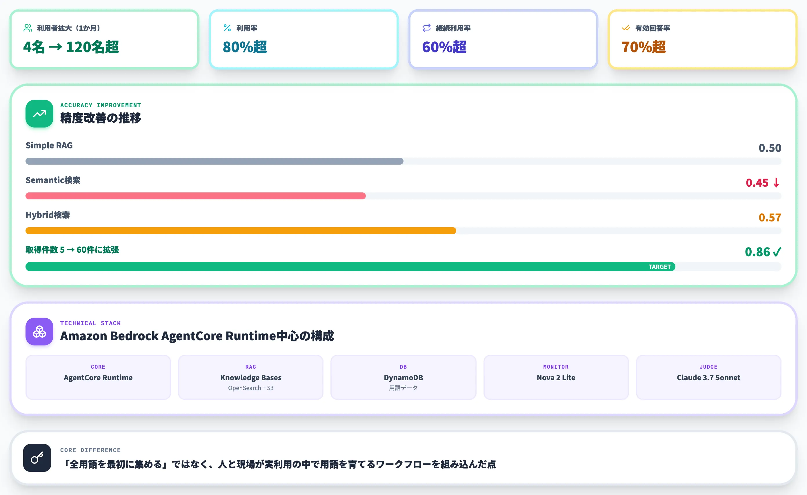Click the green trending-up chart icon
Viewport: 807px width, 495px height.
[39, 114]
